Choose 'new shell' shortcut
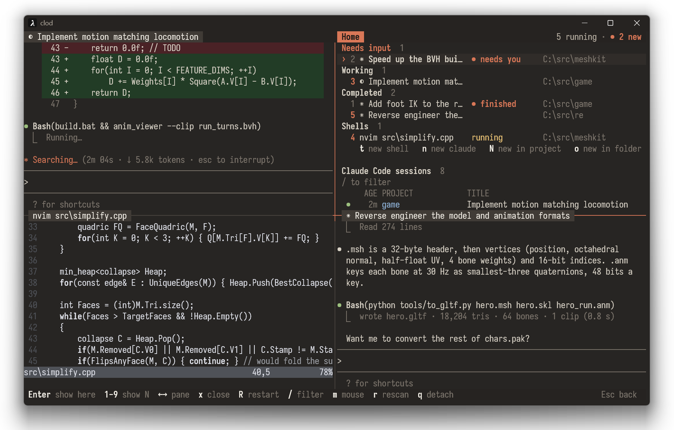674x430 pixels. (x=384, y=149)
